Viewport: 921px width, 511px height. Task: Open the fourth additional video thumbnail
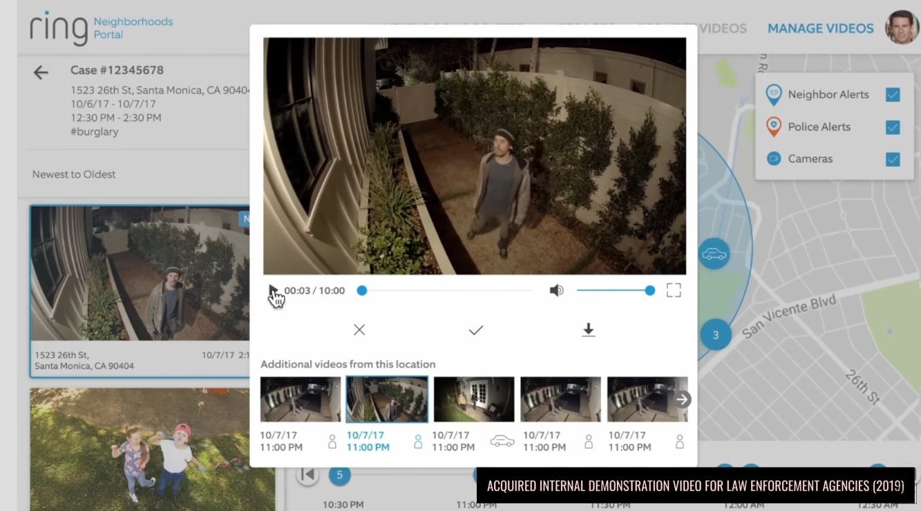coord(560,399)
